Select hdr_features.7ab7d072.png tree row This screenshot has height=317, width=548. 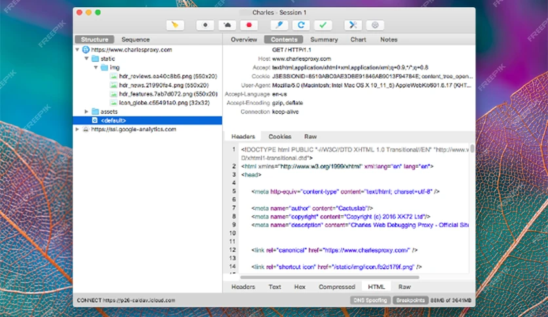[x=147, y=94]
